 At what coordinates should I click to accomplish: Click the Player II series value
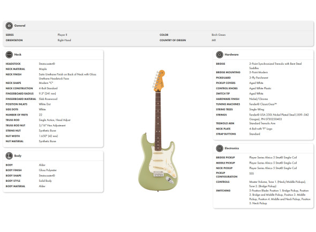click(x=62, y=35)
